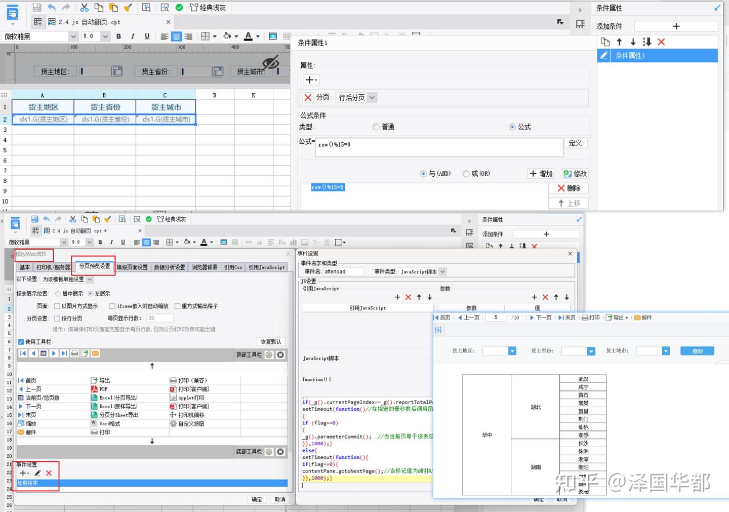
Task: Click the cut scissors icon in top toolbar
Action: pyautogui.click(x=85, y=7)
